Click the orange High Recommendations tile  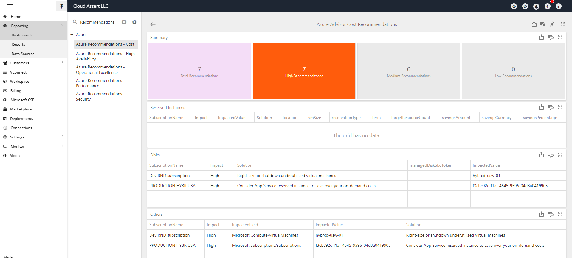click(304, 71)
